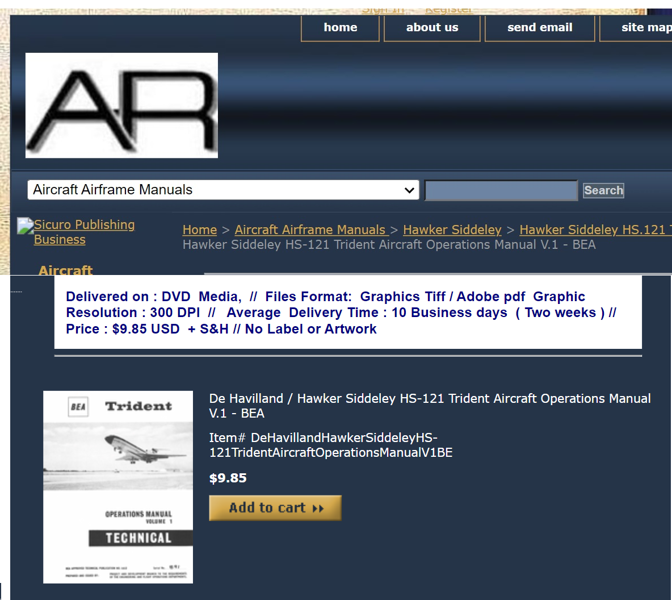Click the product title De Havilland / Hawker Siddeley
Viewport: 672px width, 600px height.
(430, 406)
